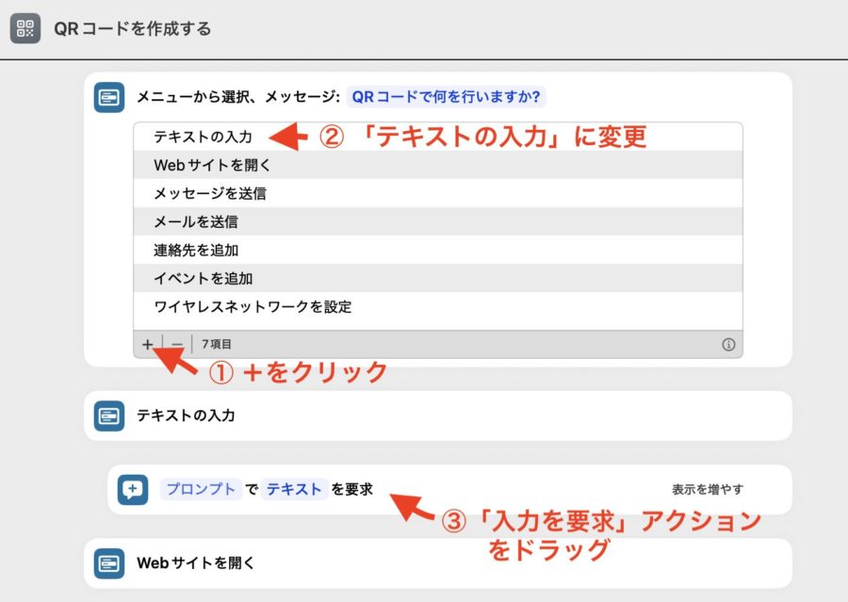Screen dimensions: 848x602
Task: Click the Webサイトを開く section menu icon
Action: 109,563
